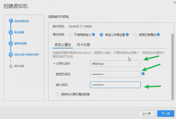
Task: Focus the 管理员密码 password field
Action: tap(115, 74)
